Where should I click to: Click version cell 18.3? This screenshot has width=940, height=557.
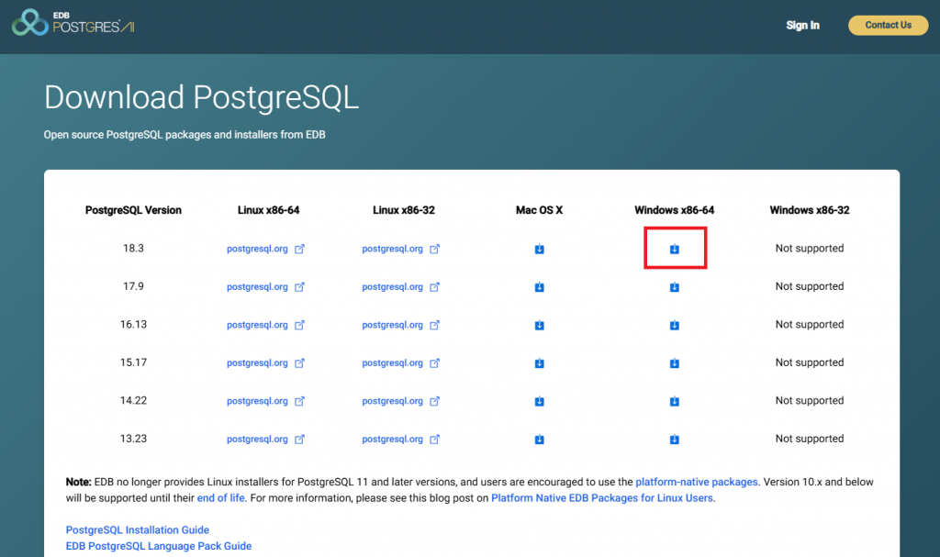point(133,249)
